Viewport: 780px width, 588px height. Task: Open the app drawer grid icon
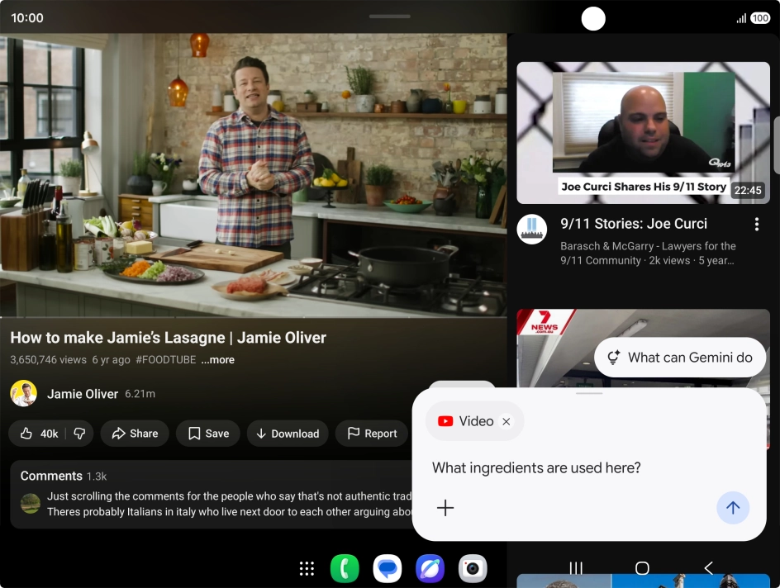307,569
